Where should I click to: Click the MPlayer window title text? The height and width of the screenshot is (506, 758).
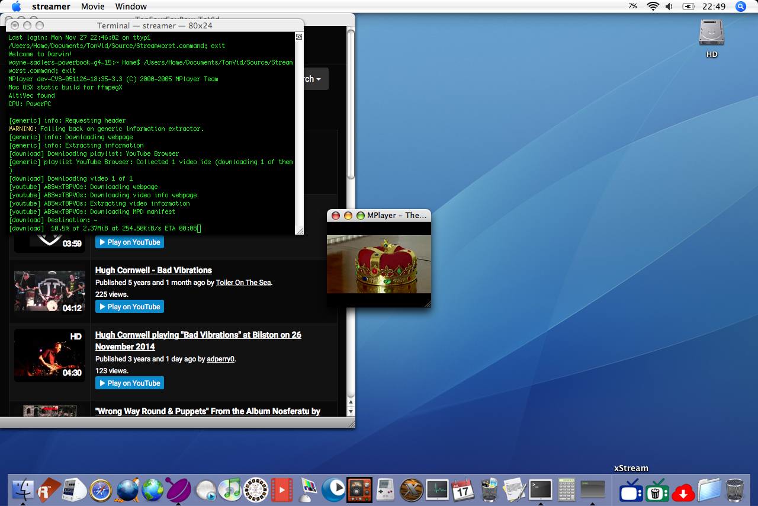[x=397, y=216]
